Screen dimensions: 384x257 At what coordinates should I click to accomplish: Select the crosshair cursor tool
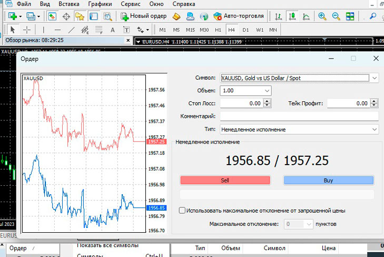click(27, 30)
